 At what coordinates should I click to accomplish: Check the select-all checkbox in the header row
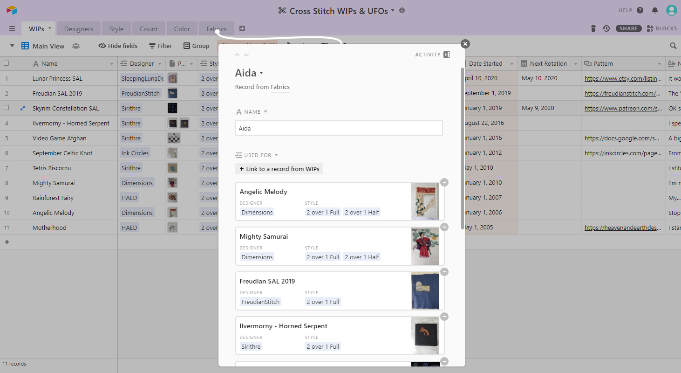[7, 63]
